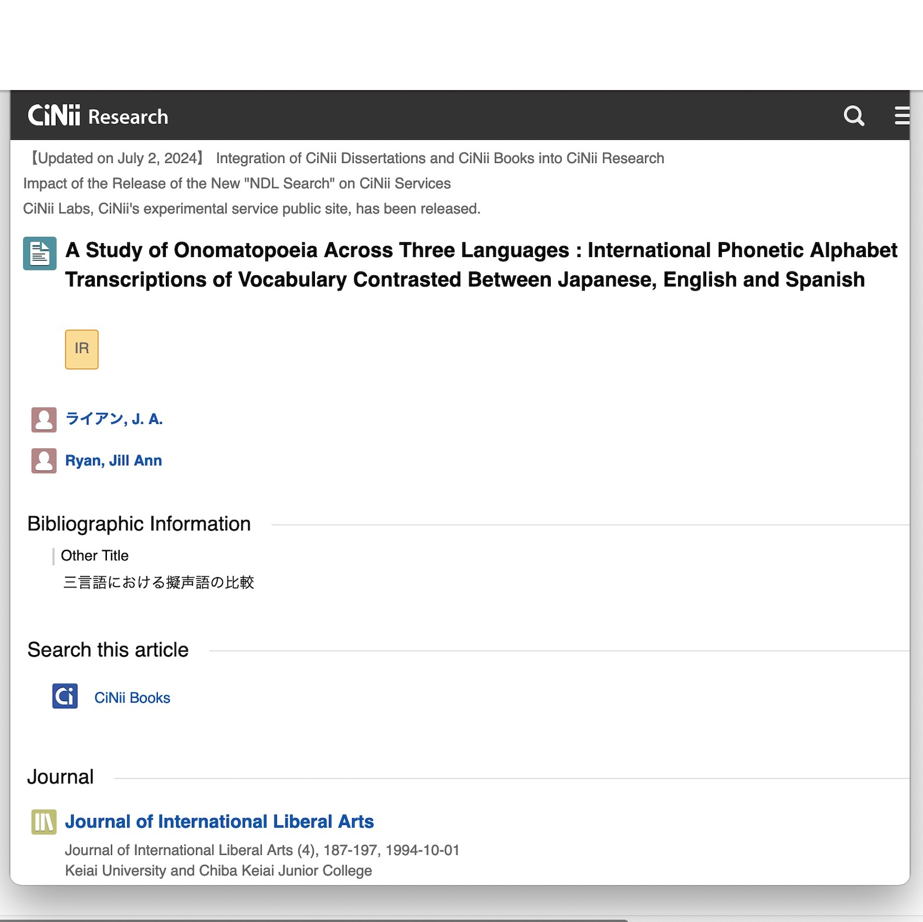Image resolution: width=923 pixels, height=922 pixels.
Task: Click the blue CiNii Books Ci icon
Action: 65,696
